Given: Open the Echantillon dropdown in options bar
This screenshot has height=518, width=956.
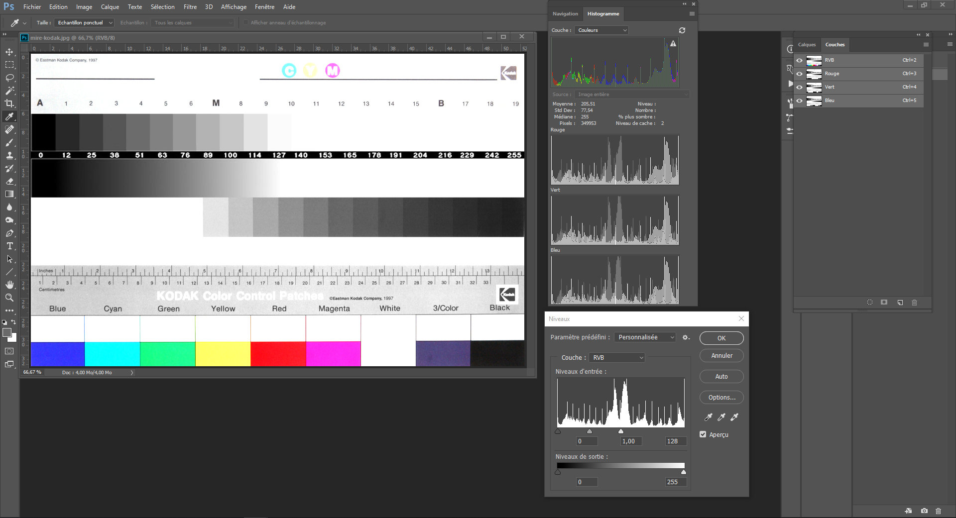Looking at the screenshot, I should click(193, 22).
